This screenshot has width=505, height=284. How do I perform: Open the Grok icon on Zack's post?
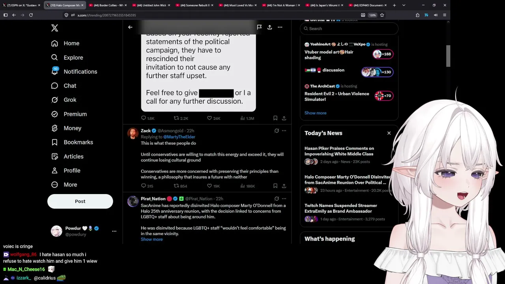[x=277, y=131]
